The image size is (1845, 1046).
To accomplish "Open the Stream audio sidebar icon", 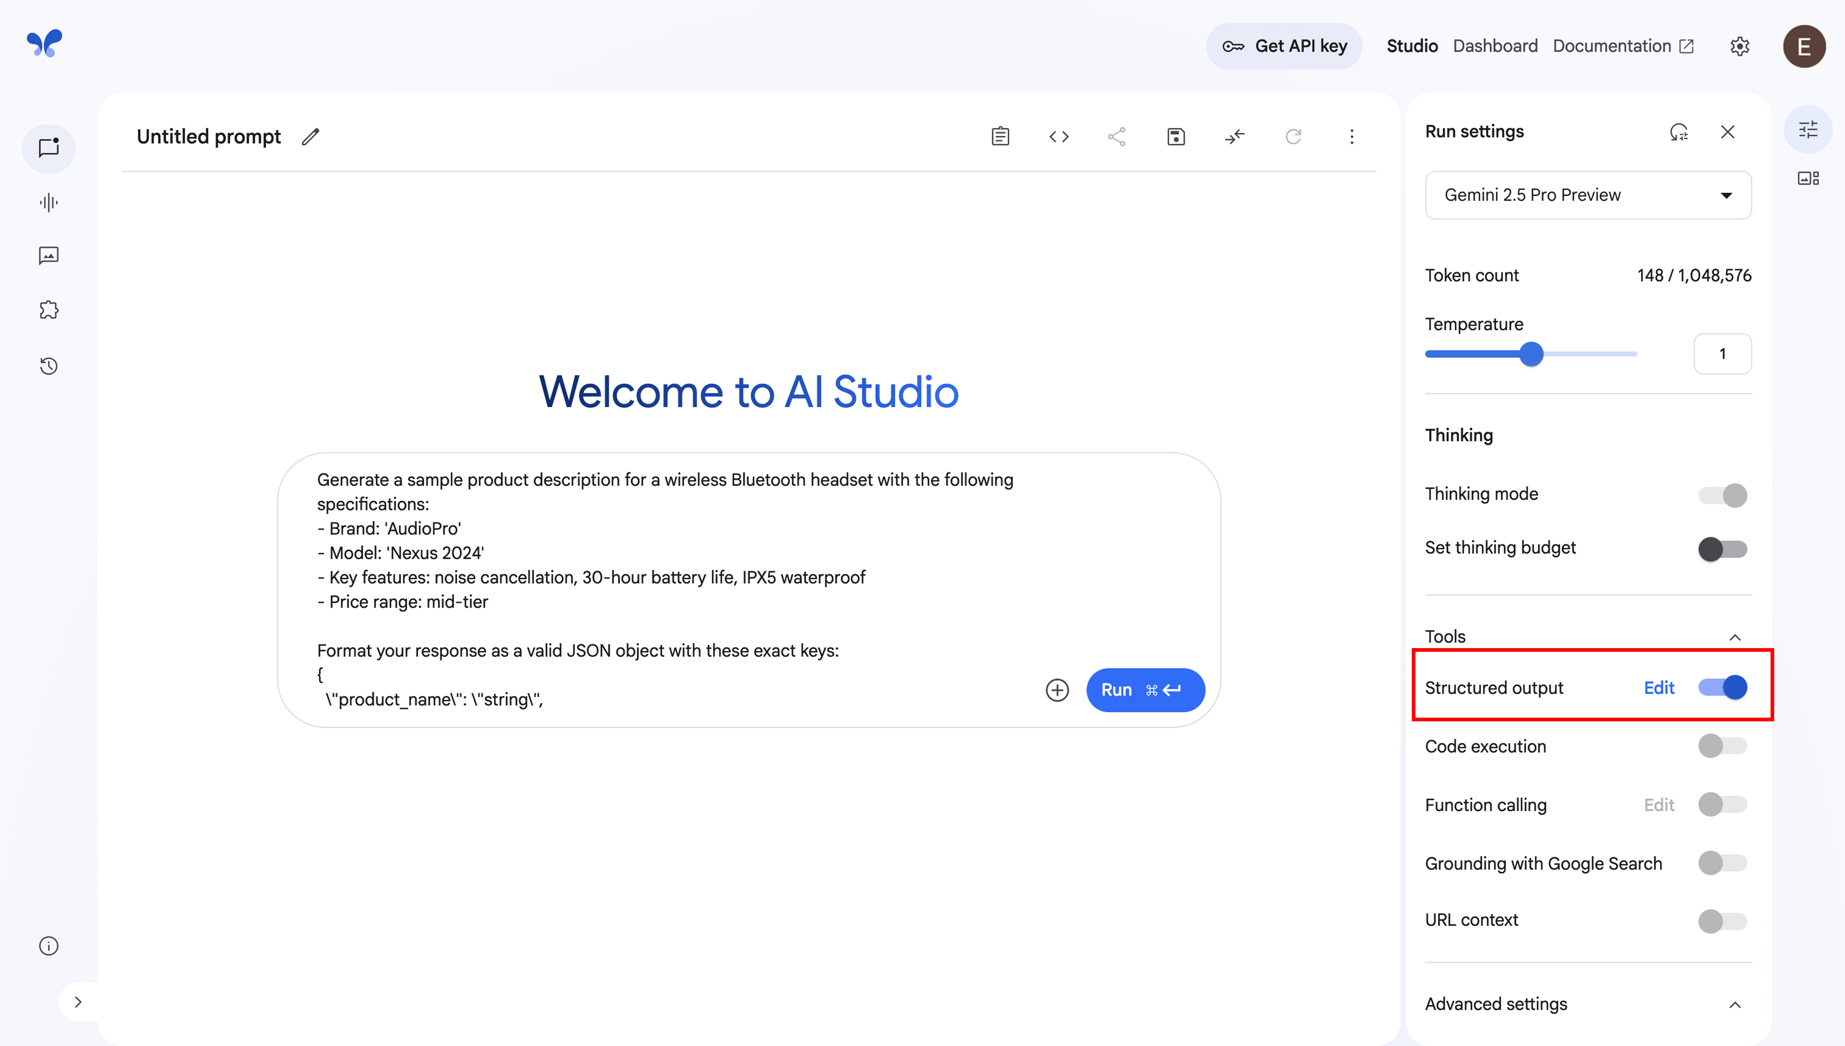I will pos(48,203).
